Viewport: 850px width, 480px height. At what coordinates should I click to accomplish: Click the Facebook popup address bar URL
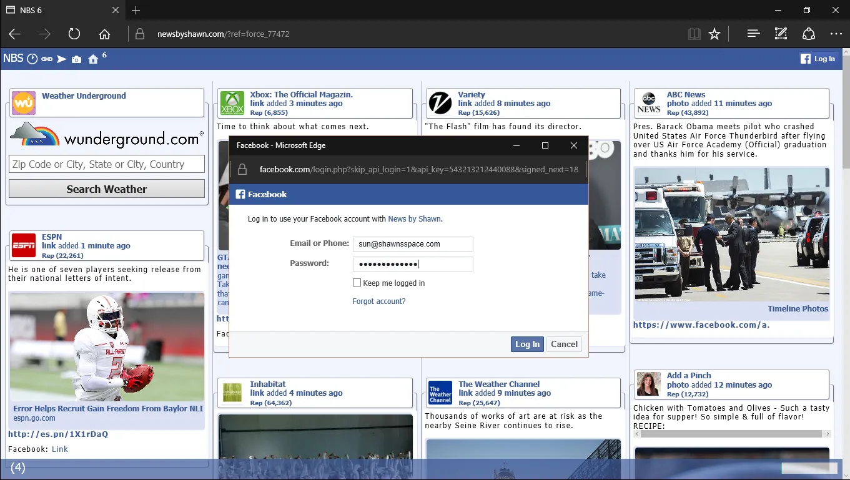[x=418, y=169]
